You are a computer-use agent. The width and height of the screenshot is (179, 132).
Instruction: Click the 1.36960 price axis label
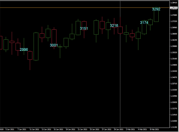(174, 28)
